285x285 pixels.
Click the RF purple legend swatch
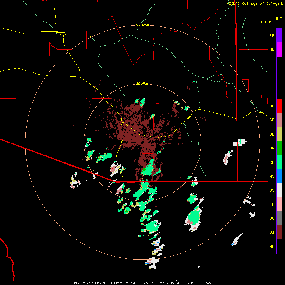(x=280, y=35)
